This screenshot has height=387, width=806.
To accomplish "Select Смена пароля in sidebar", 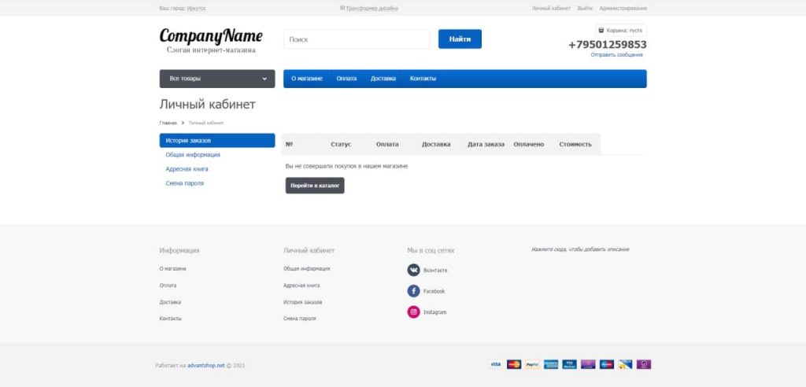I will (x=184, y=183).
